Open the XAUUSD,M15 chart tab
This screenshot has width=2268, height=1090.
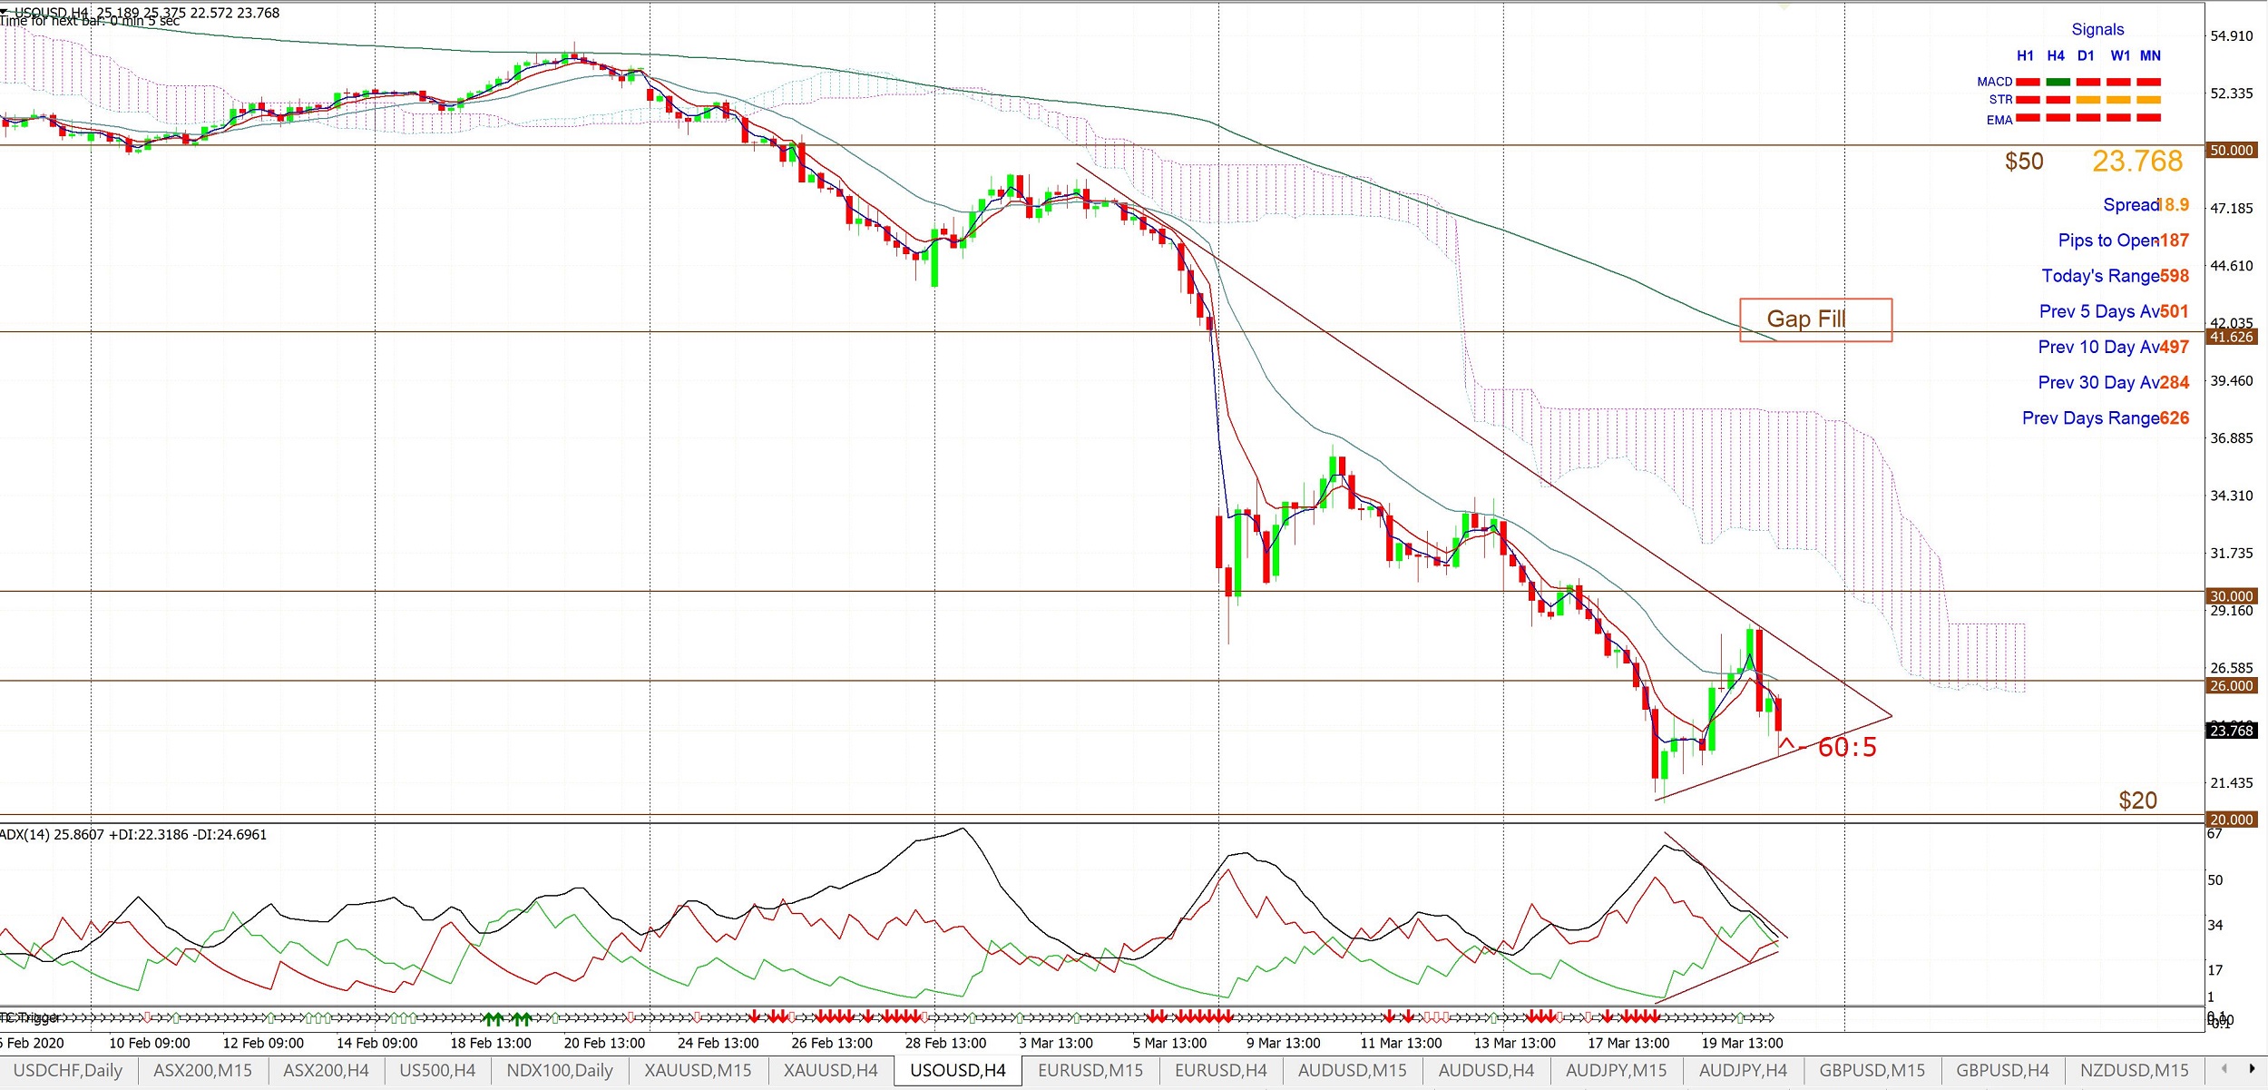click(698, 1070)
